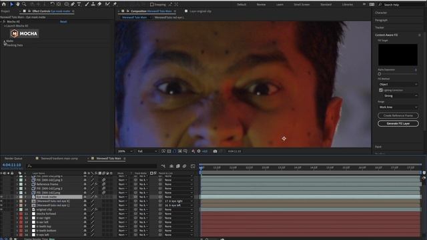Select the Zoom magnifier tool
Image resolution: width=427 pixels, height=240 pixels.
click(x=24, y=4)
